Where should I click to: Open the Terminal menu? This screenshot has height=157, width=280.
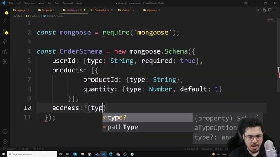coord(68,3)
